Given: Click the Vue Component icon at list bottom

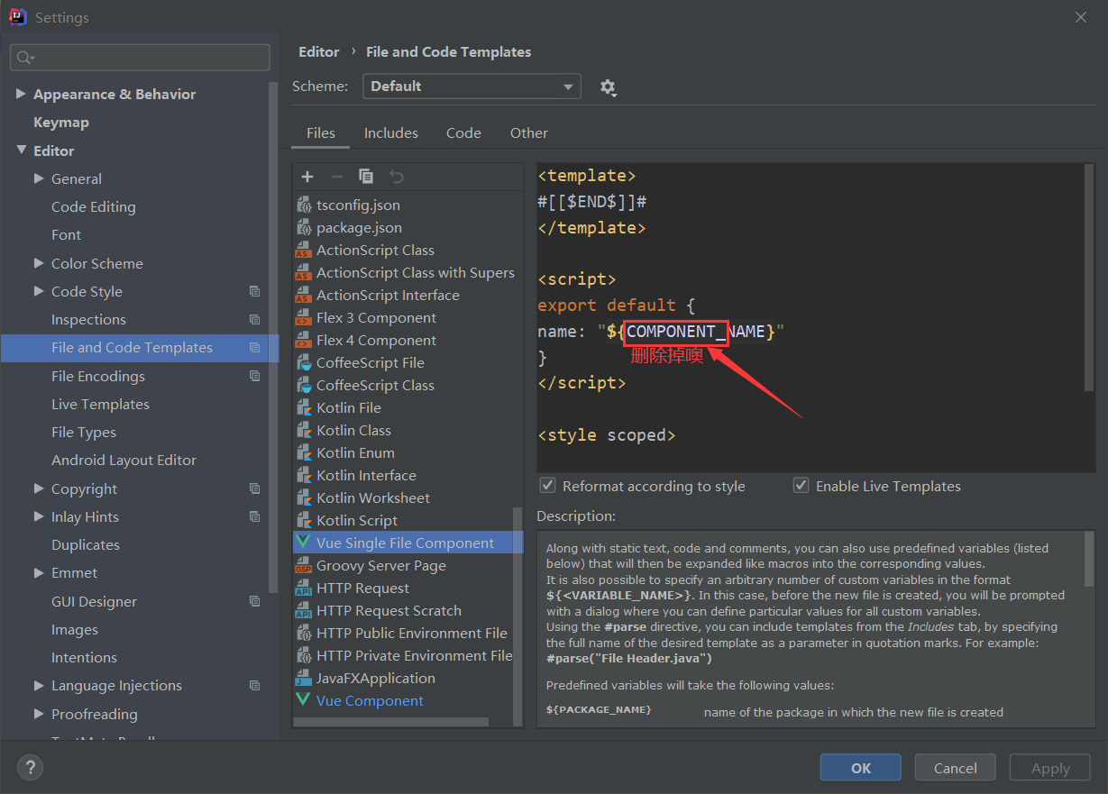Looking at the screenshot, I should pos(303,700).
